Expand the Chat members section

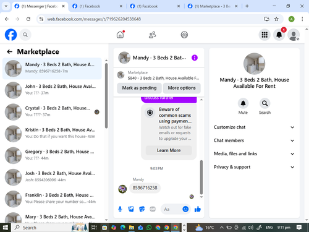[254, 140]
